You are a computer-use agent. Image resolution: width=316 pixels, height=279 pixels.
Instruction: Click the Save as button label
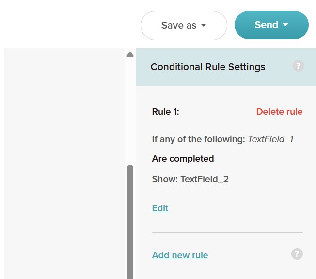point(179,25)
